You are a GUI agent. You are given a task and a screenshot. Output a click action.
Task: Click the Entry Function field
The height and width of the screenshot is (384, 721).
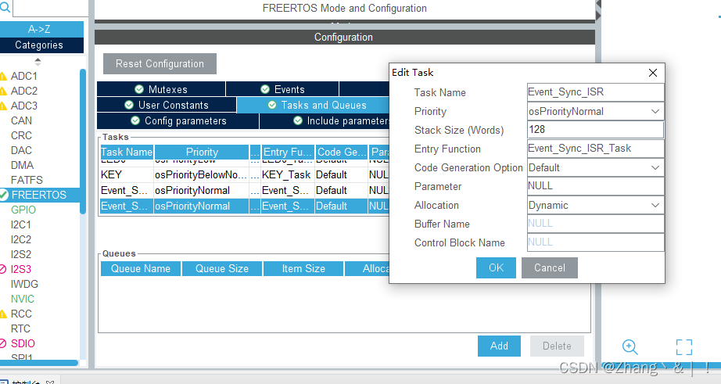[x=595, y=149]
